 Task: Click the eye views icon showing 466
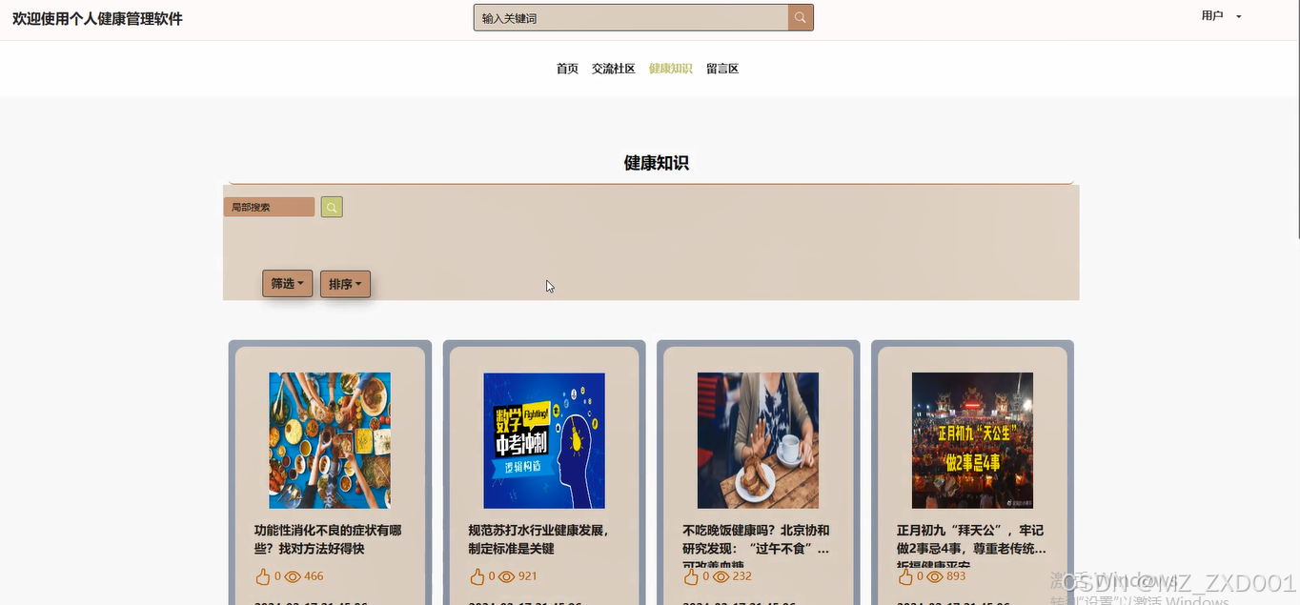[293, 576]
